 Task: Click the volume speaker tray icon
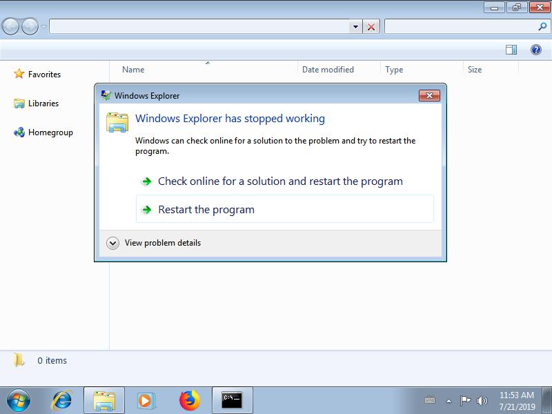click(x=482, y=401)
